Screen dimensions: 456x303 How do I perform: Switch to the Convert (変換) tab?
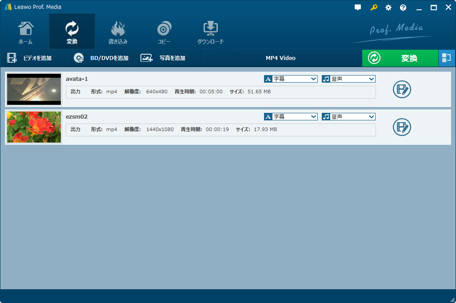click(72, 32)
